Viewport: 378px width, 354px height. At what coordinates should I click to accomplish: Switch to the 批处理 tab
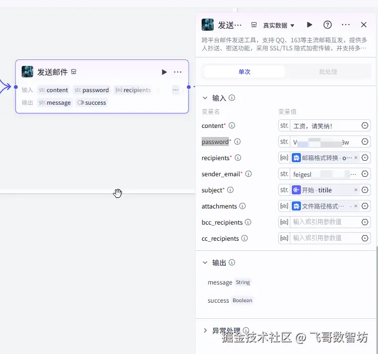(328, 72)
